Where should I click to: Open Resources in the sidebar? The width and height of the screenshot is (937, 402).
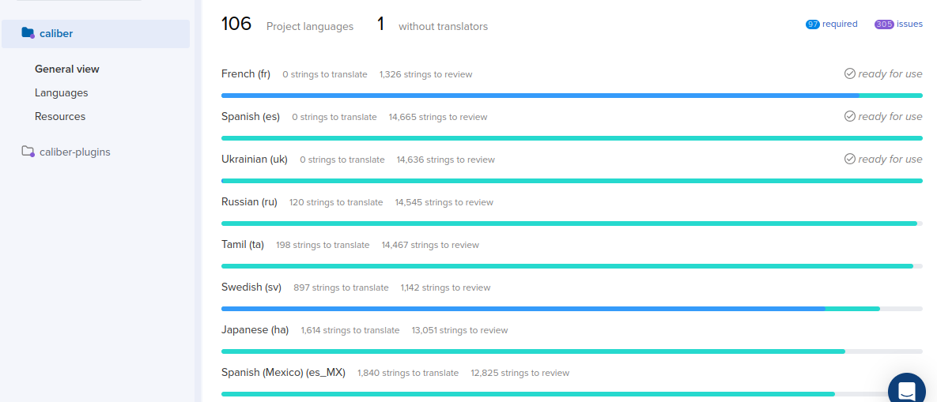(x=60, y=116)
